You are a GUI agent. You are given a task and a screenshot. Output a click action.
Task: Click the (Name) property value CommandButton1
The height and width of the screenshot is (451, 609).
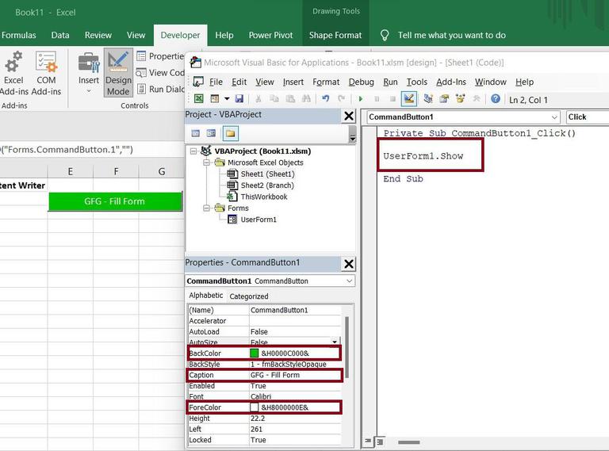point(295,310)
